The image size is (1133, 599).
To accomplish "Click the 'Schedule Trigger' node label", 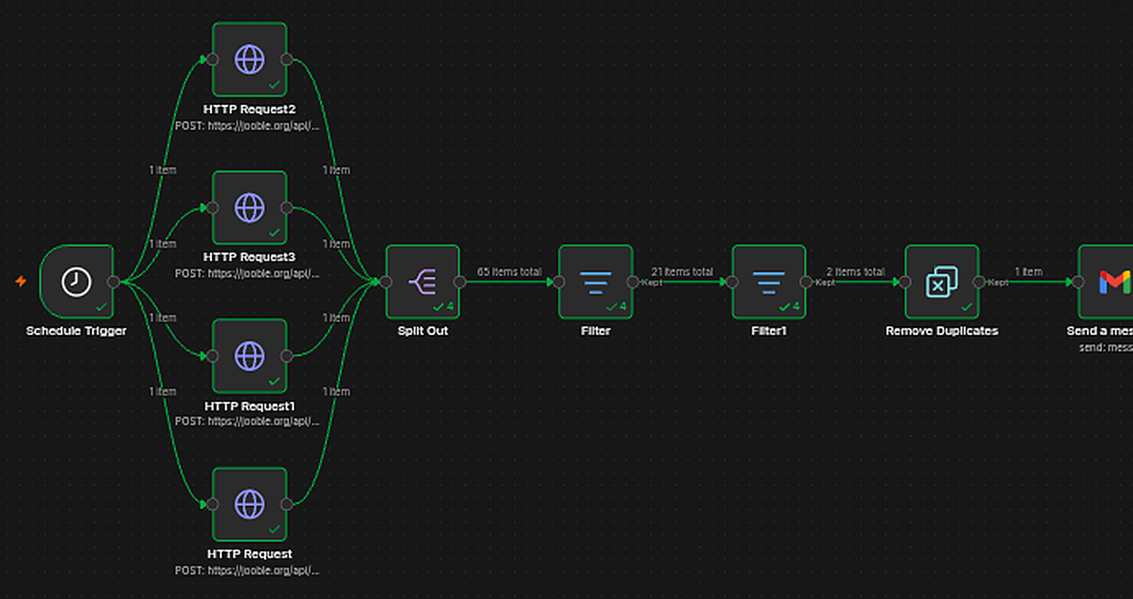I will pos(76,331).
